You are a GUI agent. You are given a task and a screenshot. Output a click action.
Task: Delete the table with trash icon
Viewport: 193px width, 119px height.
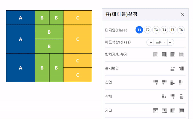tap(181, 97)
